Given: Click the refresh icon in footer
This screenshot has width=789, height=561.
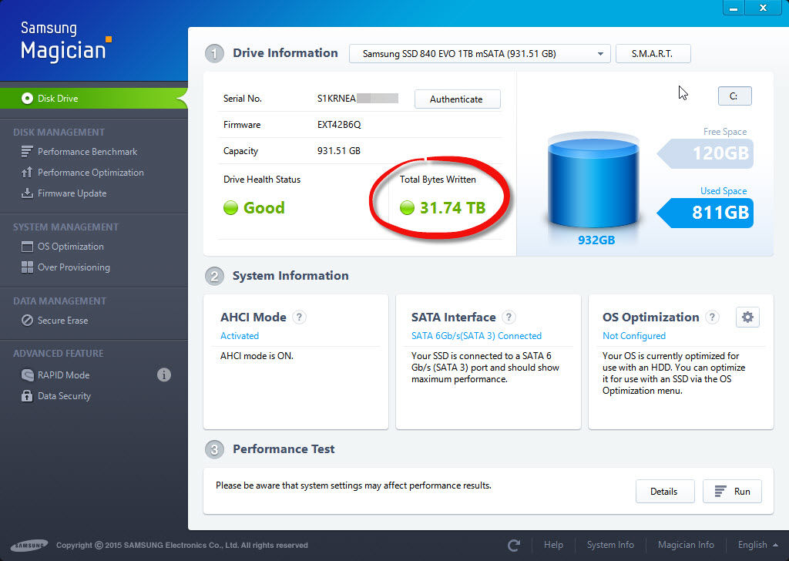Looking at the screenshot, I should click(514, 545).
